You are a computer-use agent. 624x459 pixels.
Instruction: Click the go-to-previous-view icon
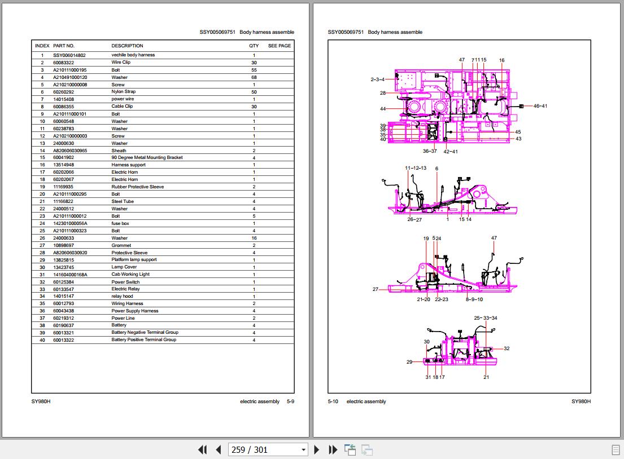350,449
